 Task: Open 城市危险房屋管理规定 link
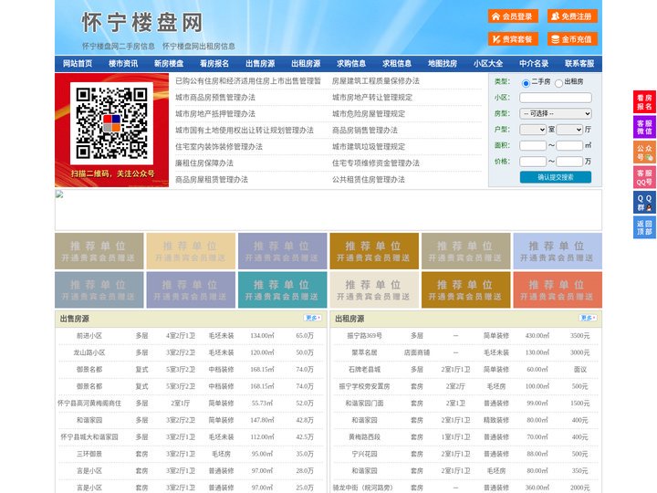[369, 113]
